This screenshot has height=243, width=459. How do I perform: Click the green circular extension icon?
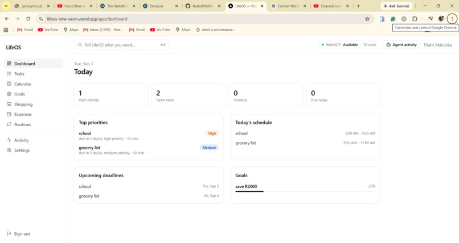tap(393, 19)
